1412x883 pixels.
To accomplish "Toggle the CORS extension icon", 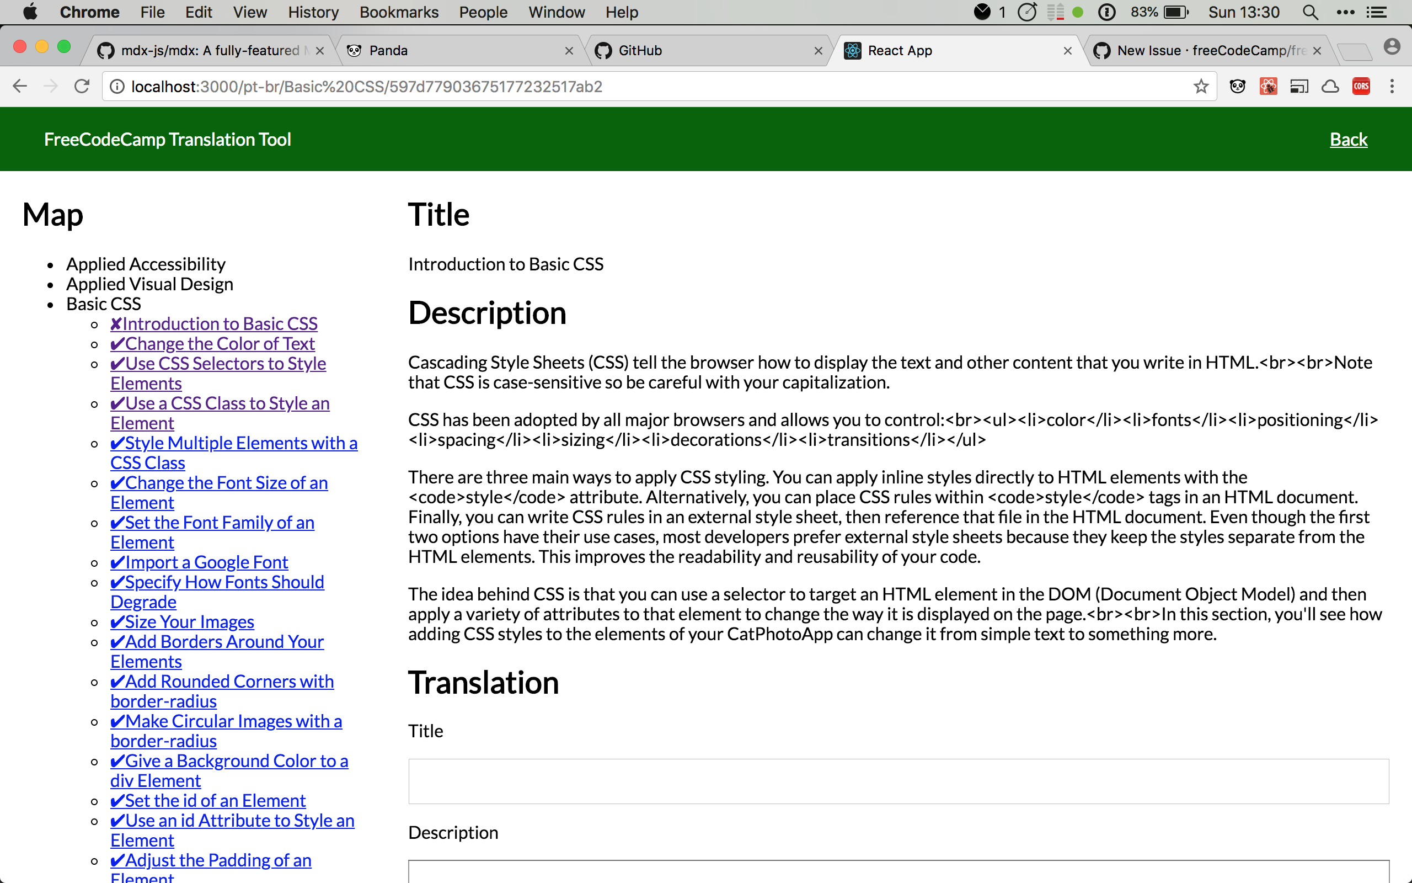I will pos(1361,87).
